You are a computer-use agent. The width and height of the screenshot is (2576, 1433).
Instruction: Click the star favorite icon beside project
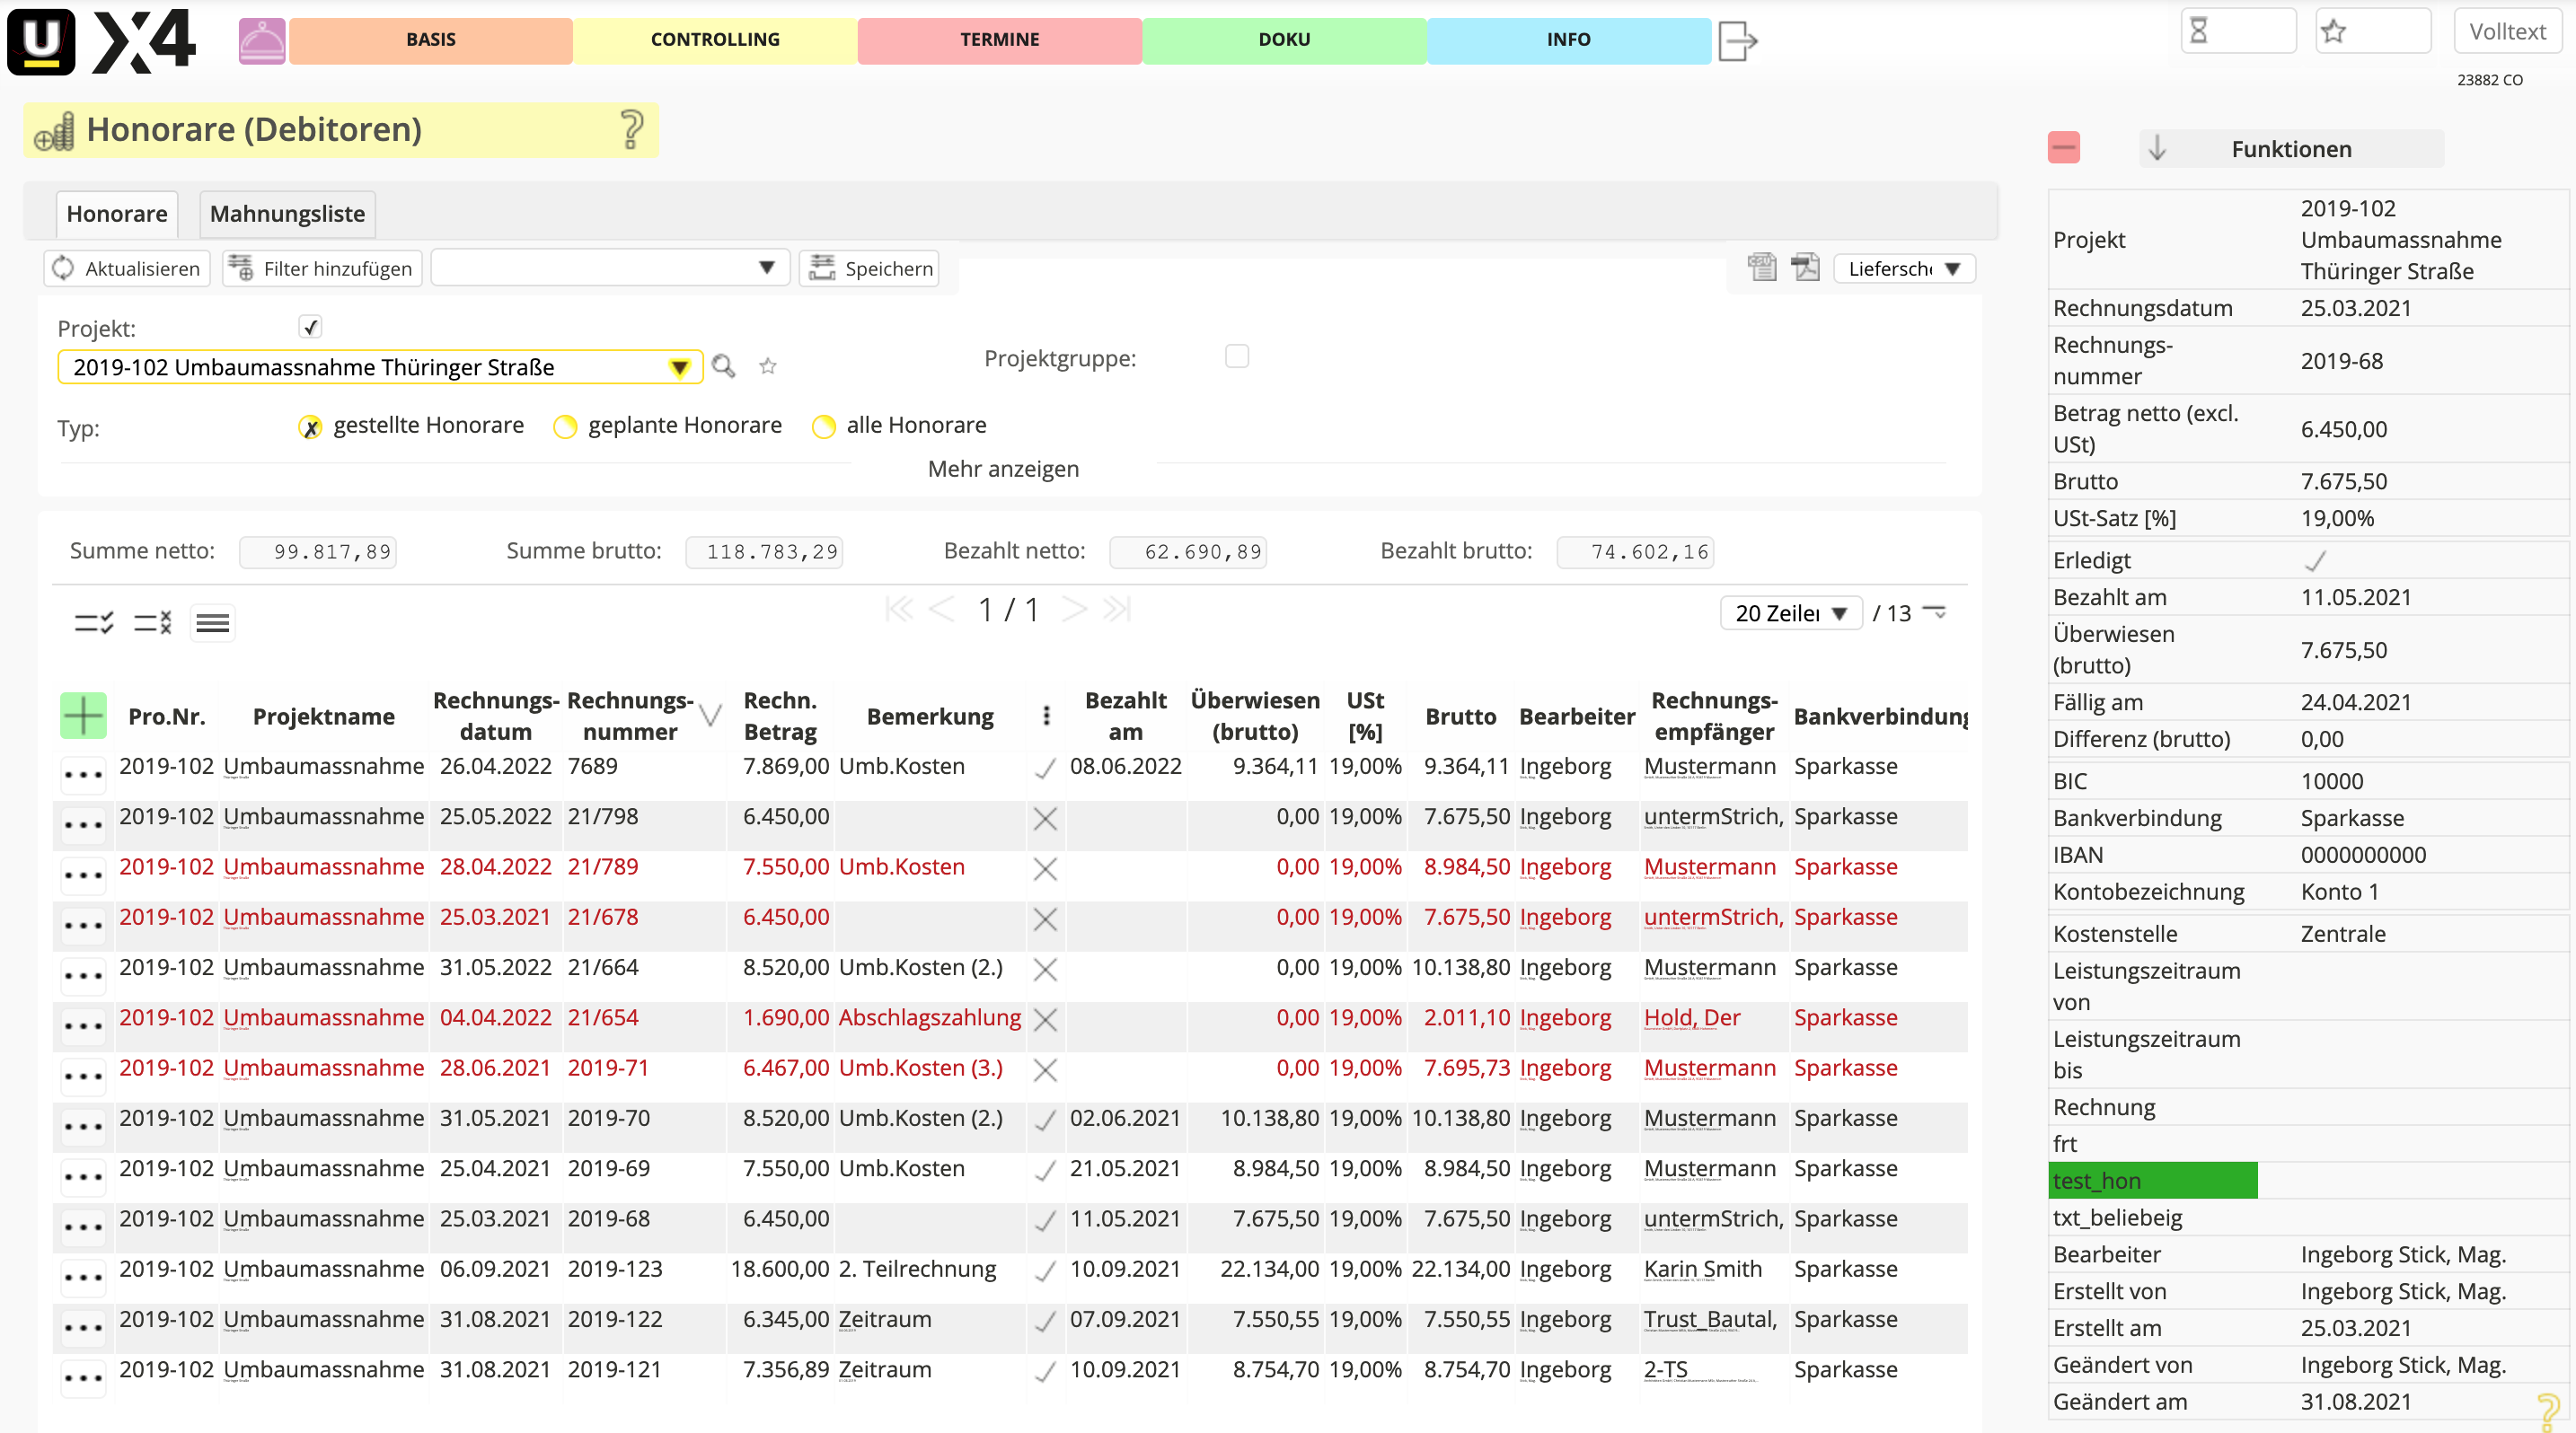768,366
